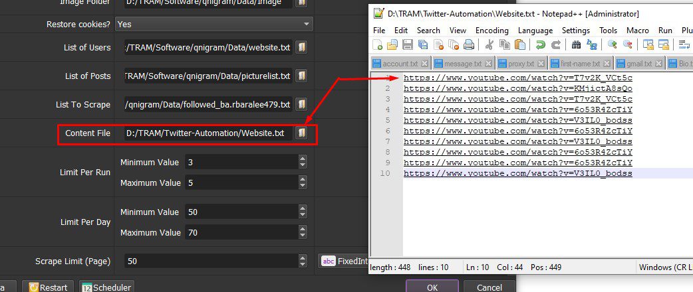Close the first-name.txt tab

click(x=607, y=64)
